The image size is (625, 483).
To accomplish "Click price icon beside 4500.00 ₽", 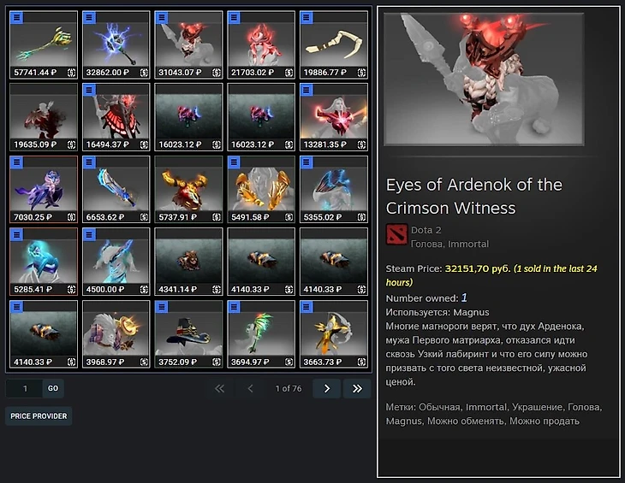I will [144, 289].
